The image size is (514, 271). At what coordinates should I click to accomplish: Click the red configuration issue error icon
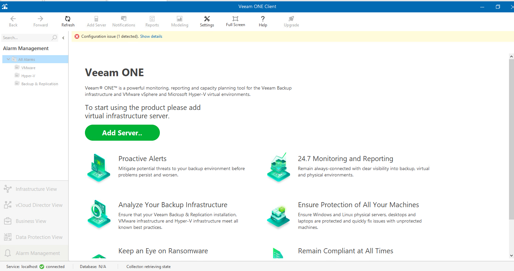point(77,36)
